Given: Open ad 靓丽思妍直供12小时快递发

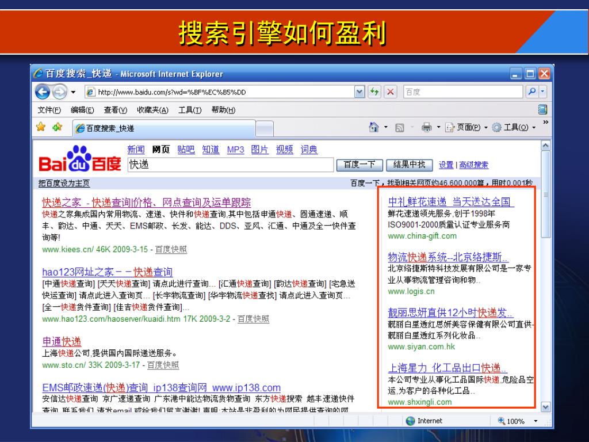Looking at the screenshot, I should pyautogui.click(x=451, y=313).
